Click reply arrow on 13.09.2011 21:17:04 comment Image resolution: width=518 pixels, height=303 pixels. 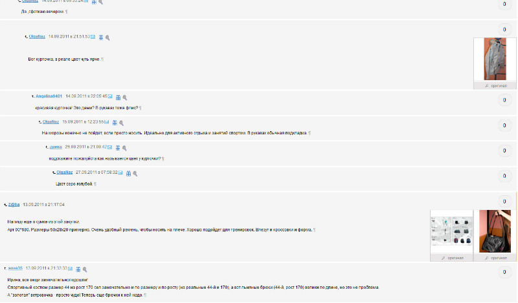pos(5,205)
